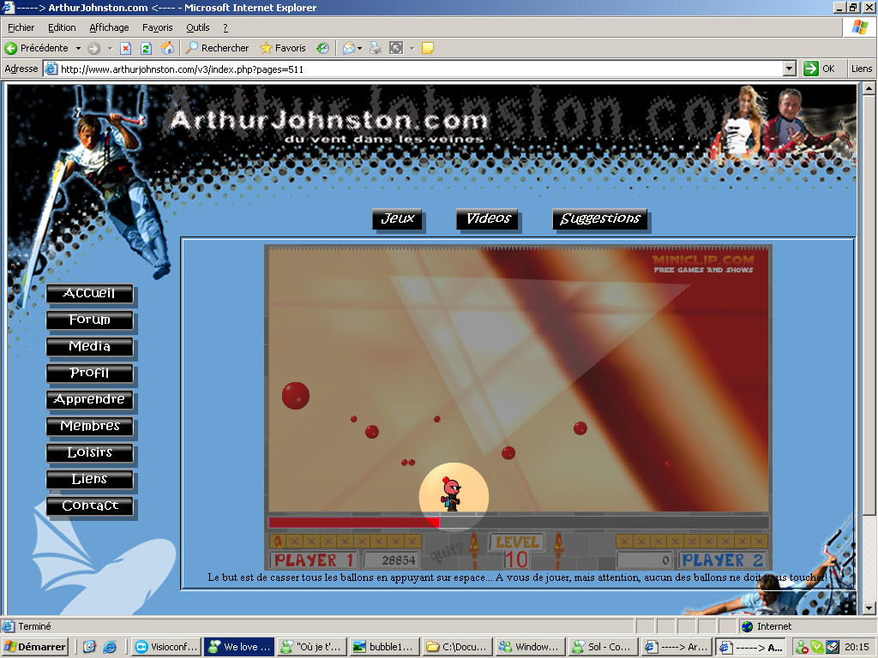Click the Print toolbar icon
The width and height of the screenshot is (878, 658).
375,48
